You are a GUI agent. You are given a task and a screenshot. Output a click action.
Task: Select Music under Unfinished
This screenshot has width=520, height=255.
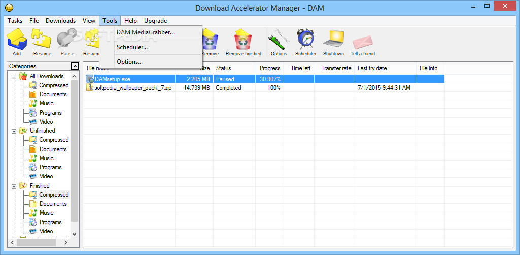[47, 158]
